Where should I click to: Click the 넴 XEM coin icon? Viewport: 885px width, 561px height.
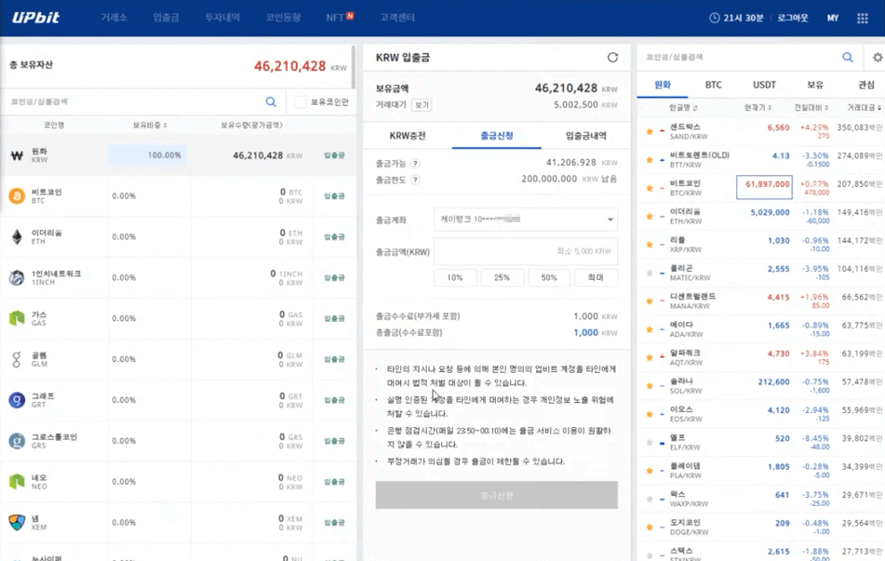[17, 522]
